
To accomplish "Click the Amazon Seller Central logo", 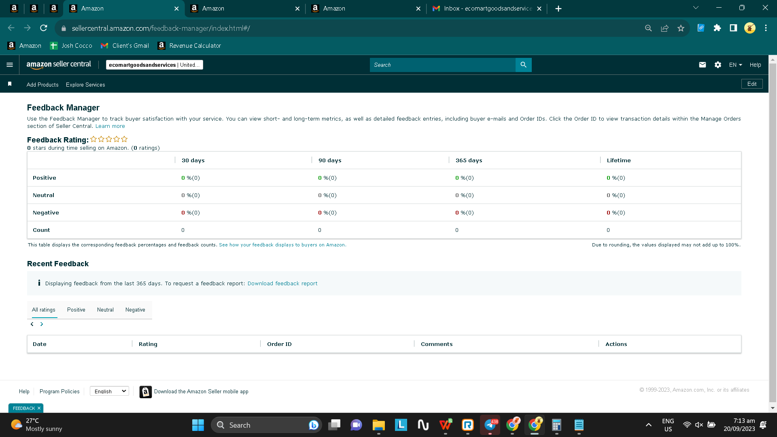I will tap(59, 65).
